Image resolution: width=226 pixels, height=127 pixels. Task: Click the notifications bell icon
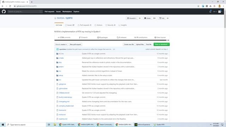click(210, 12)
